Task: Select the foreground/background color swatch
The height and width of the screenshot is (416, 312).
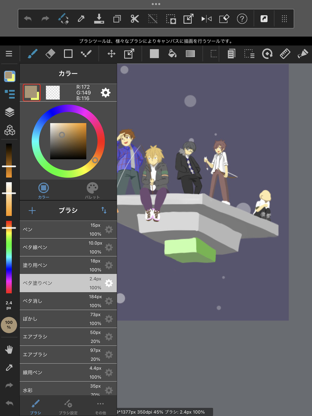Action: pyautogui.click(x=32, y=92)
